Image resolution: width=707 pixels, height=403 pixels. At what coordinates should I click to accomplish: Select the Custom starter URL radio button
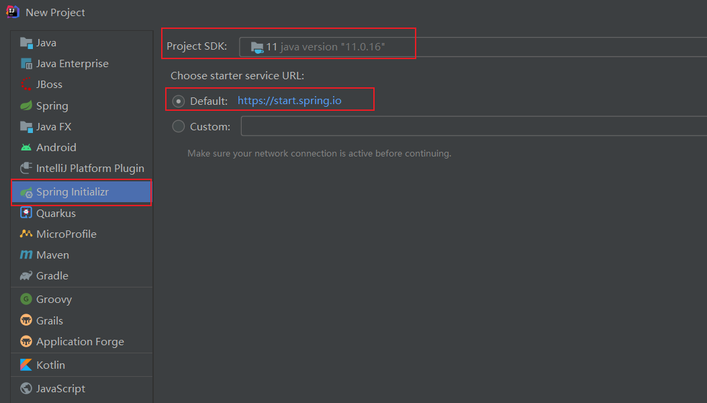pos(179,126)
